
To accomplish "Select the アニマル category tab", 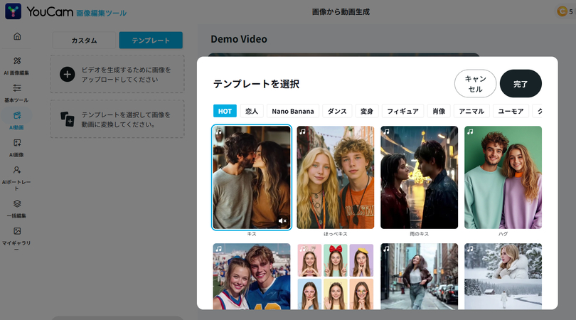I will click(x=471, y=111).
